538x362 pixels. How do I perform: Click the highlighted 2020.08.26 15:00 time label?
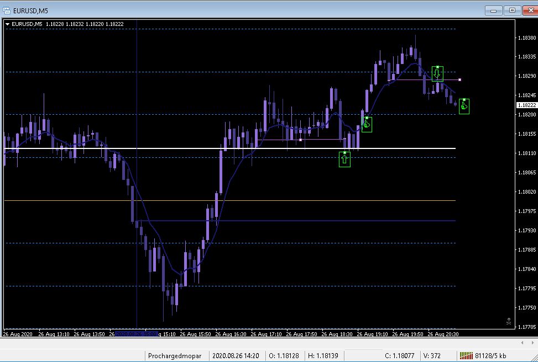pyautogui.click(x=137, y=333)
